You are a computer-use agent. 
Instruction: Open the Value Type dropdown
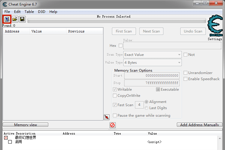point(153,63)
